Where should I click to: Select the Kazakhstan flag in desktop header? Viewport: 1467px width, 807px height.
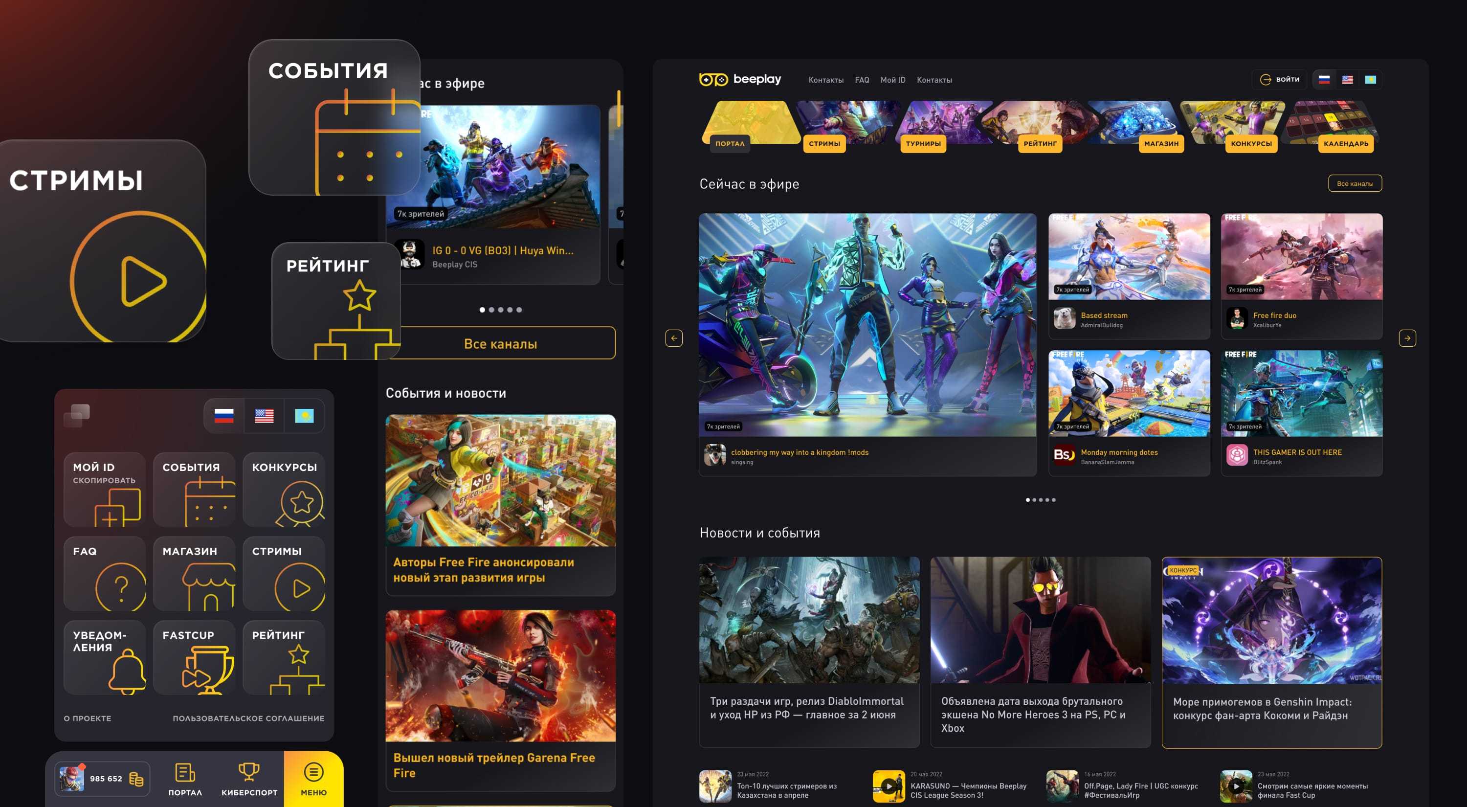coord(1370,80)
